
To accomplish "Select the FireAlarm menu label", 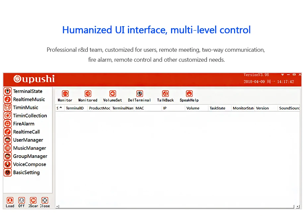I will click(24, 124).
